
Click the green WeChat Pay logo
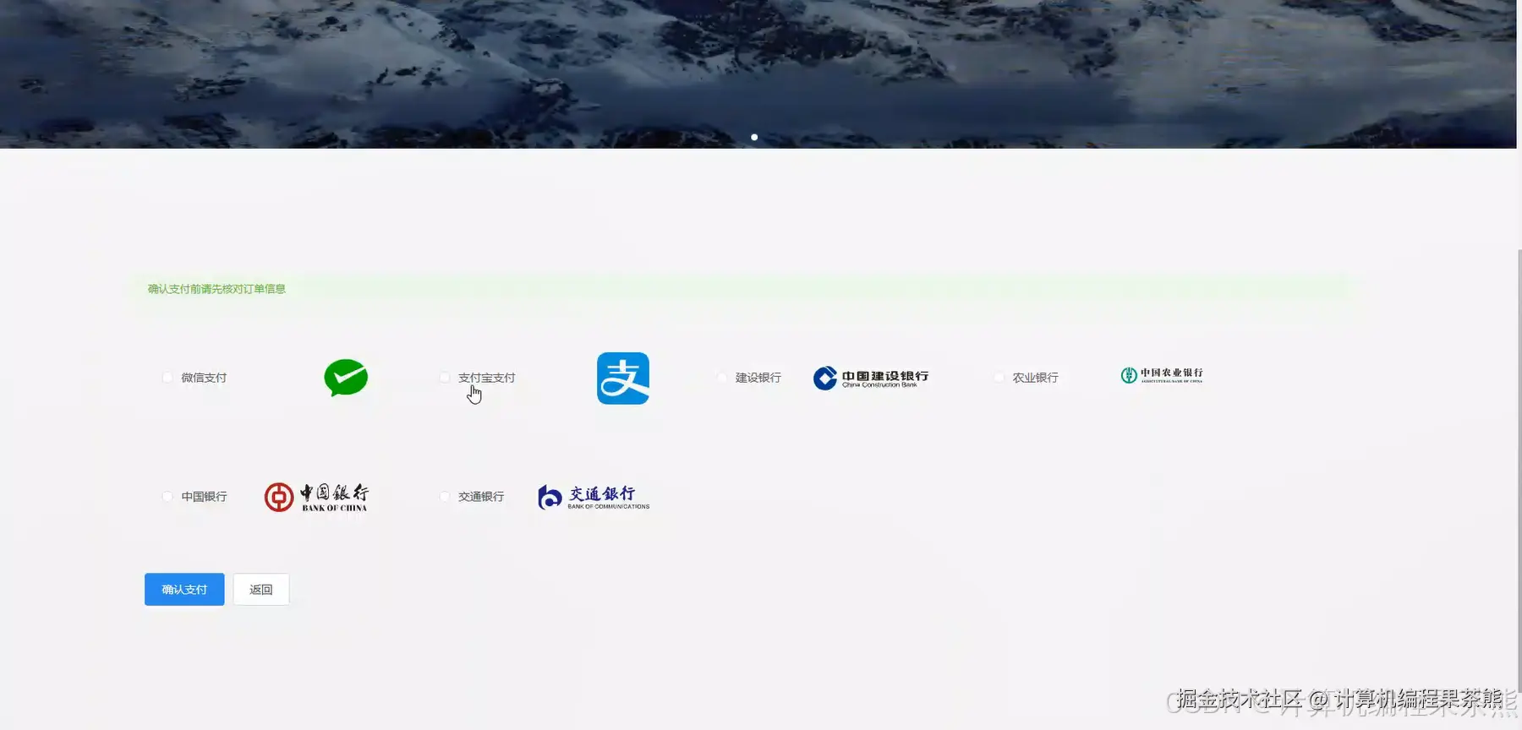point(346,378)
